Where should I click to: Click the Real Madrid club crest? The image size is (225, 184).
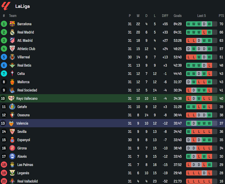coord(12,32)
